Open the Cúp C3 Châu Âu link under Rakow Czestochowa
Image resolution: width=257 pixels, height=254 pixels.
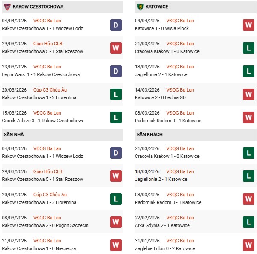(50, 90)
